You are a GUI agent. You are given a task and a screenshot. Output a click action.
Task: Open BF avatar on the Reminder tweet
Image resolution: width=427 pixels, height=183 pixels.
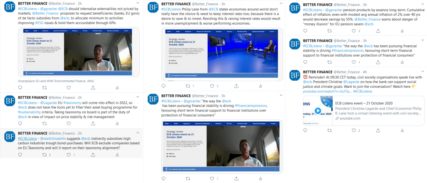(295, 75)
